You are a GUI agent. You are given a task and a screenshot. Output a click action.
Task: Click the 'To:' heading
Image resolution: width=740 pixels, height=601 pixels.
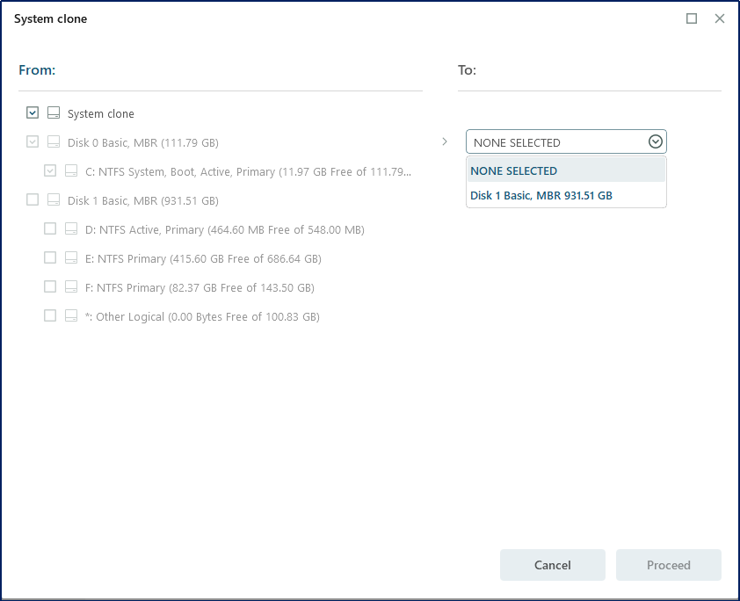pyautogui.click(x=467, y=69)
